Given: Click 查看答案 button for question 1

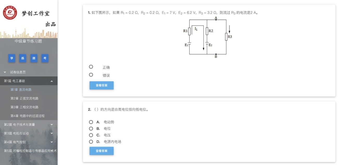Looking at the screenshot, I should point(101,85).
